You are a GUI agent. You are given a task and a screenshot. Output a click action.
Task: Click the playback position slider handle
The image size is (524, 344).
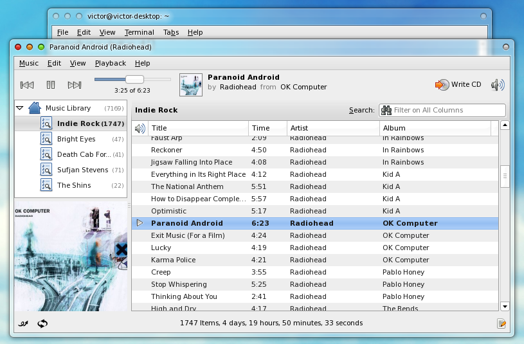click(x=134, y=79)
